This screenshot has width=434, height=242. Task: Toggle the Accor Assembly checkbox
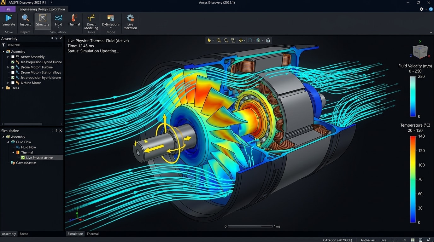pyautogui.click(x=13, y=57)
